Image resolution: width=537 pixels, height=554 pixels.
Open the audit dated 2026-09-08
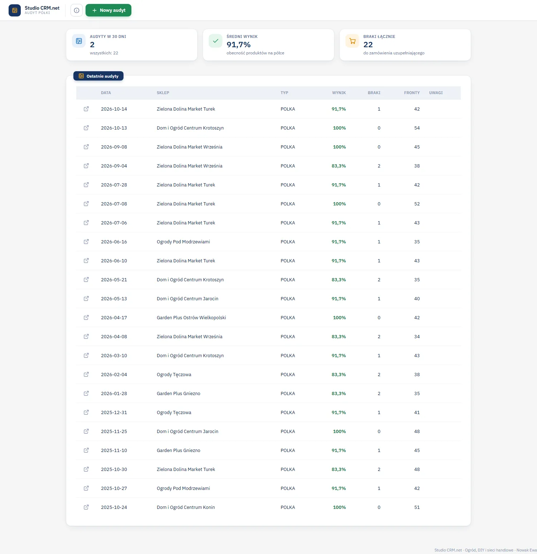[86, 147]
